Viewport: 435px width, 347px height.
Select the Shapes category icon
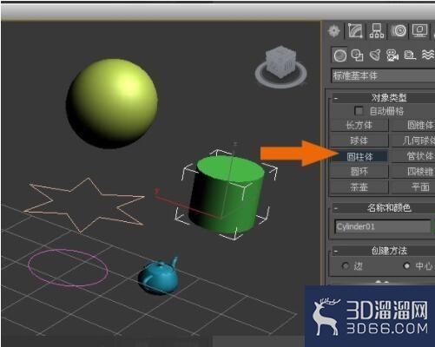point(357,56)
